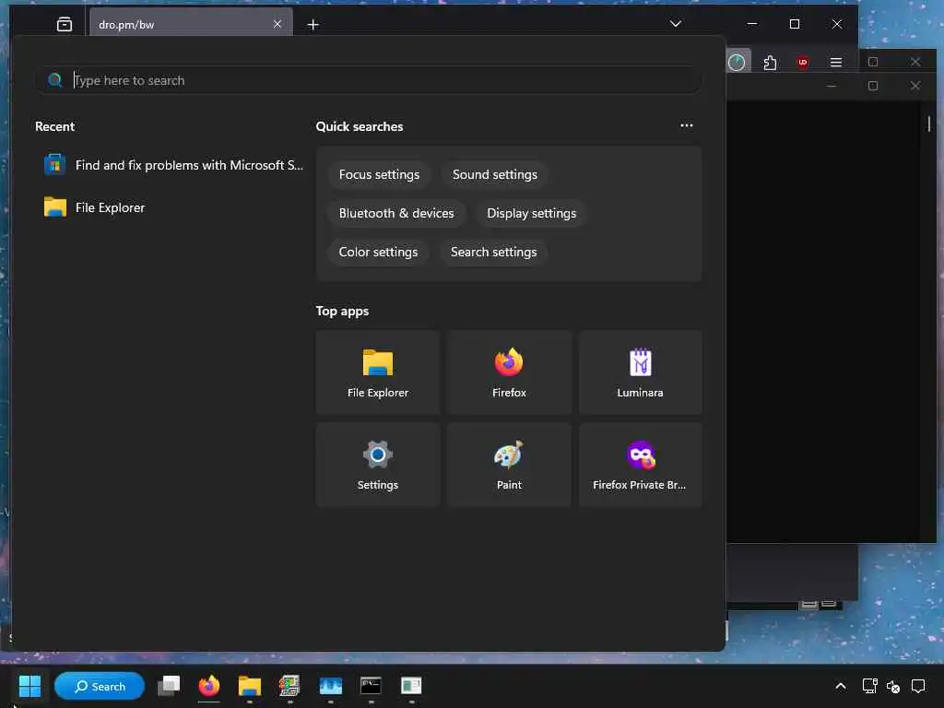Select the dro.pm/bw browser tab
944x708 pixels.
tap(191, 25)
